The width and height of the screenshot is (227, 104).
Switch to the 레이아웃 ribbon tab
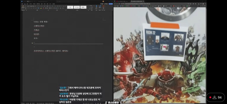(x=38, y=4)
